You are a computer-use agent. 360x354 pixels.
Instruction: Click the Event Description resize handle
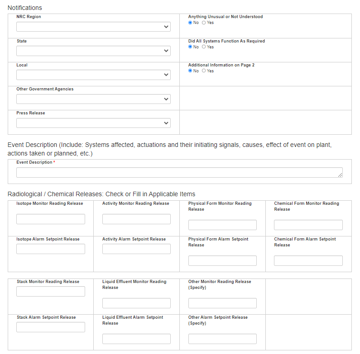point(340,175)
